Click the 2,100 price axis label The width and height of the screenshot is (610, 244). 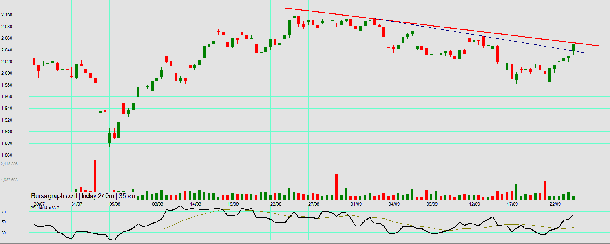point(7,15)
